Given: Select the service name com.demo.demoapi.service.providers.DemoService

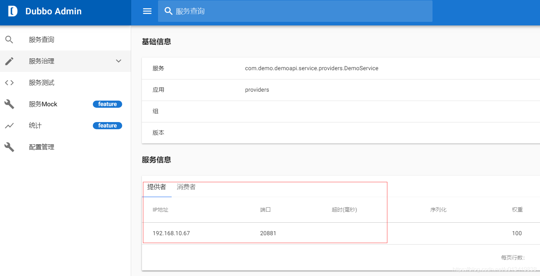Looking at the screenshot, I should 312,68.
